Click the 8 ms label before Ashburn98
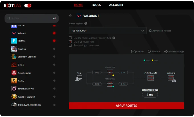Screen dimensions: 194x117 (x=97, y=72)
